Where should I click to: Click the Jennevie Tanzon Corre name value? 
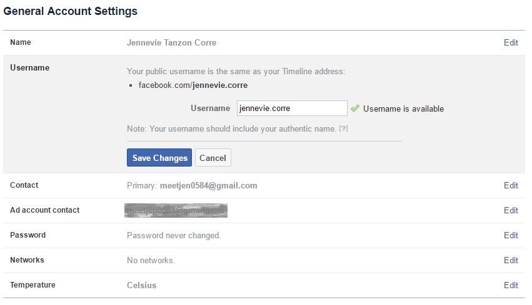pyautogui.click(x=171, y=42)
